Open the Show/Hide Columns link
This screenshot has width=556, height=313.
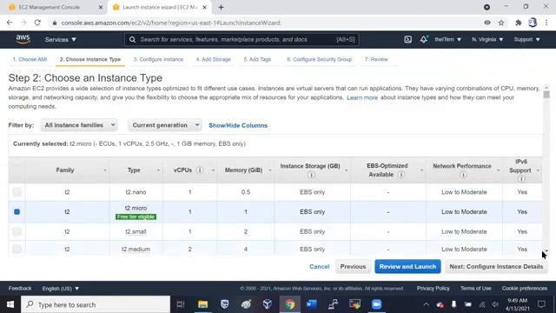click(238, 125)
